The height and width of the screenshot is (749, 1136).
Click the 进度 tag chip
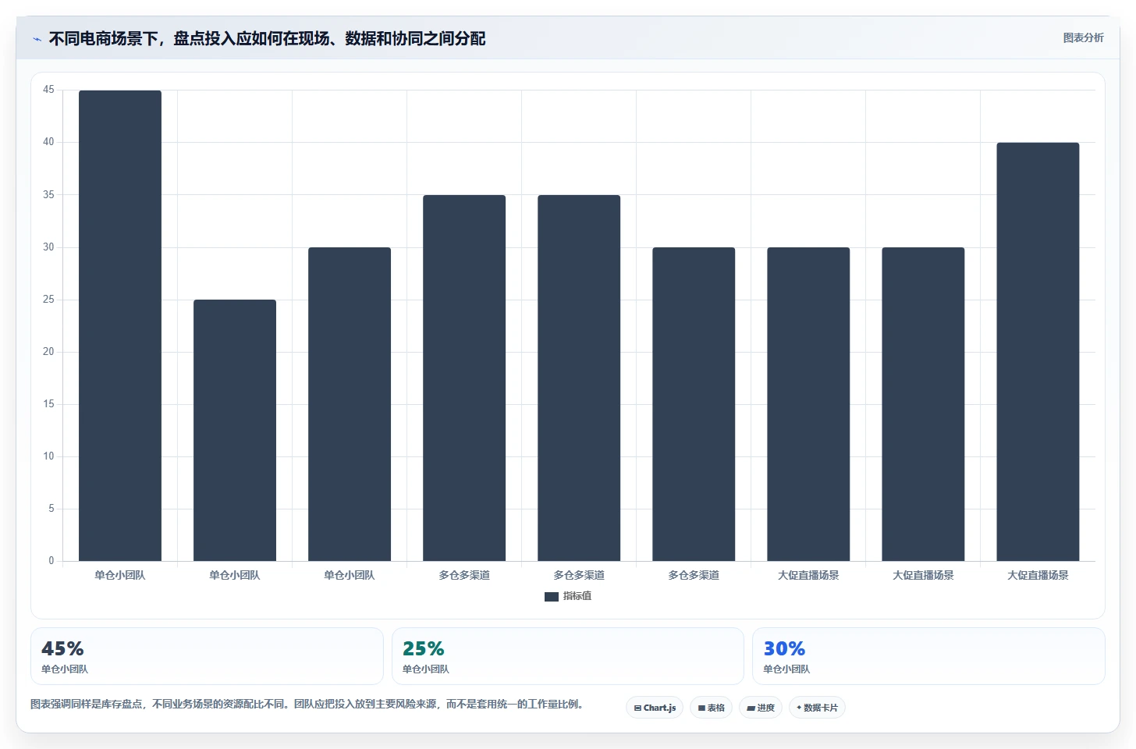760,708
